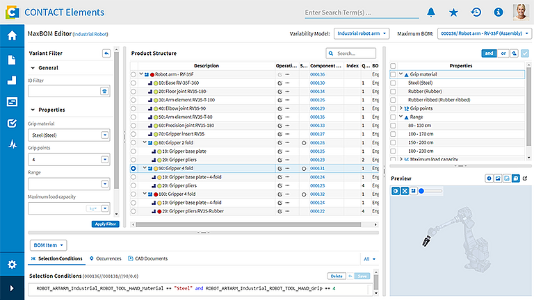This screenshot has height=300, width=534.
Task: Select the document preview mode icon
Action: click(507, 178)
